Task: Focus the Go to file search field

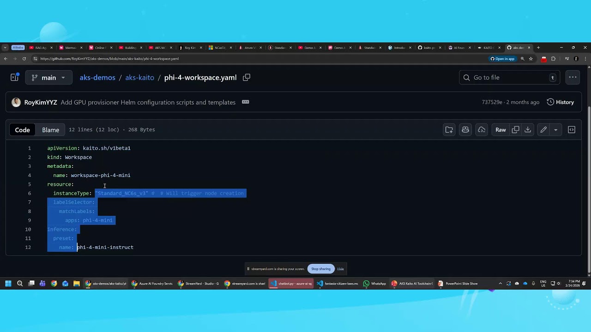Action: click(x=509, y=77)
